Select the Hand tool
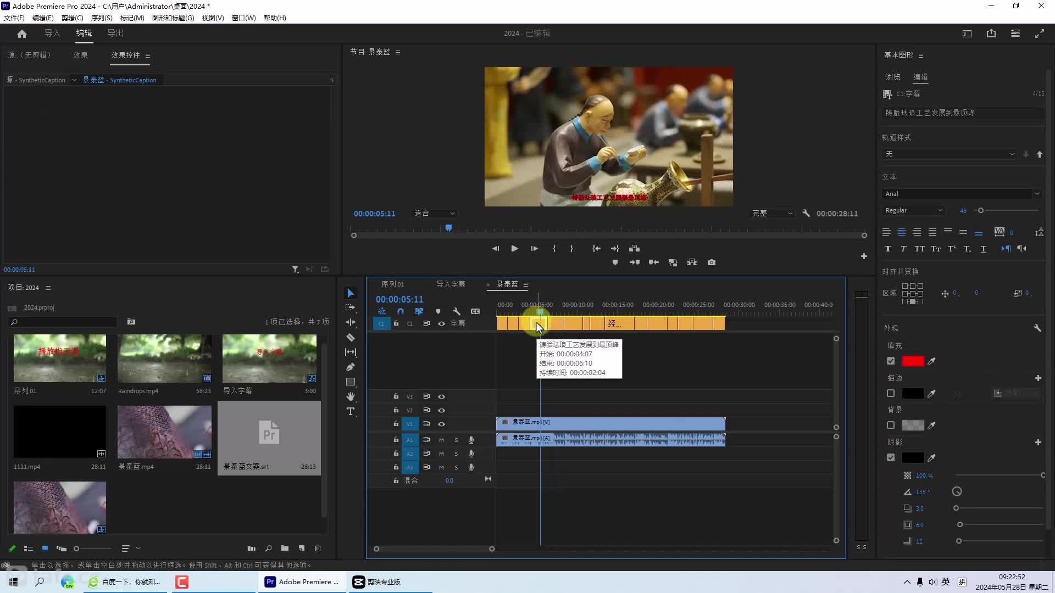The height and width of the screenshot is (593, 1055). click(x=351, y=396)
